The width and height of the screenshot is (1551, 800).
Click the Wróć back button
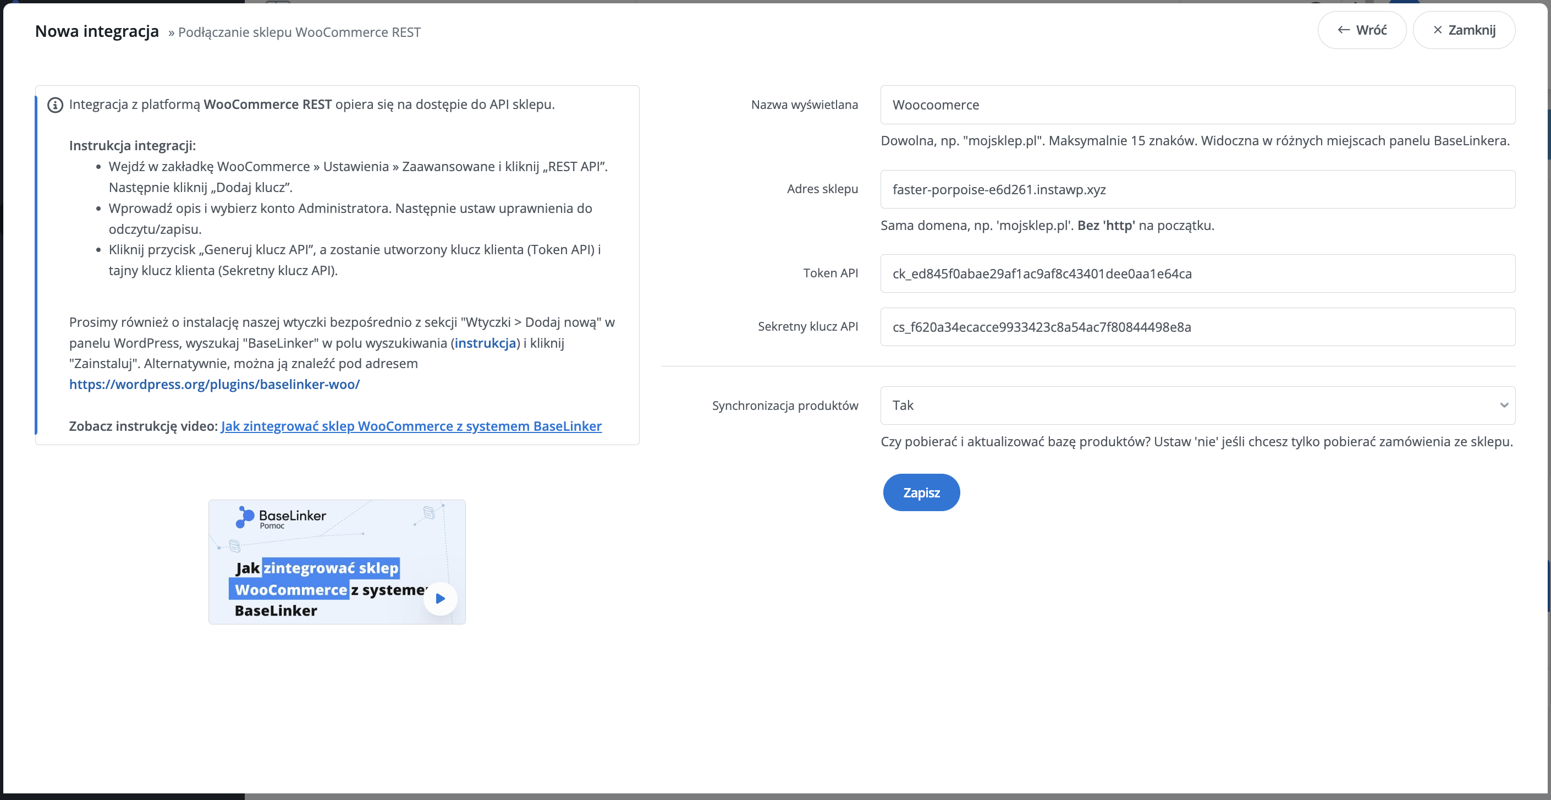click(x=1361, y=30)
